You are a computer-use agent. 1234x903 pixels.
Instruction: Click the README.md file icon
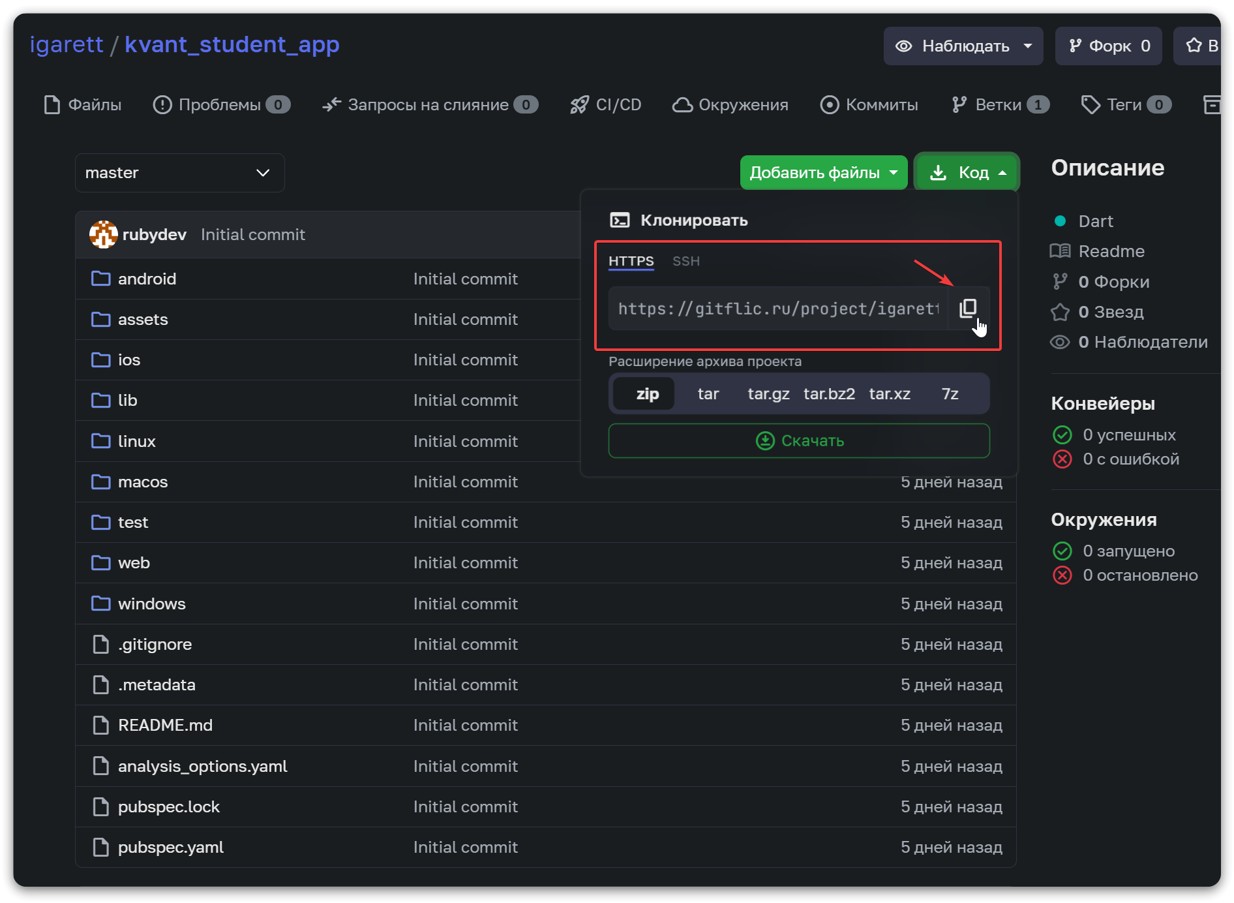[100, 725]
